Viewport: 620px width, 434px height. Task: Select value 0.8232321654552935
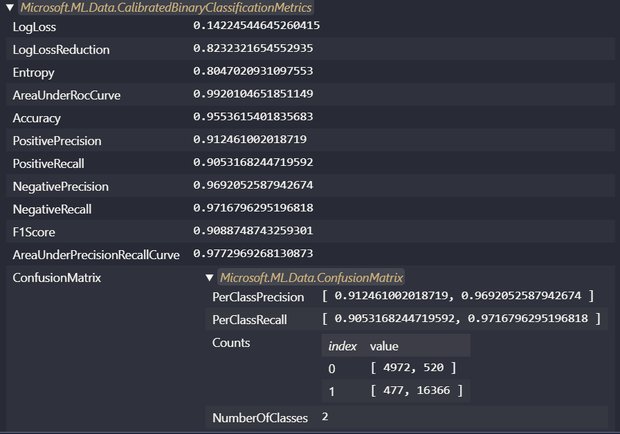point(253,48)
